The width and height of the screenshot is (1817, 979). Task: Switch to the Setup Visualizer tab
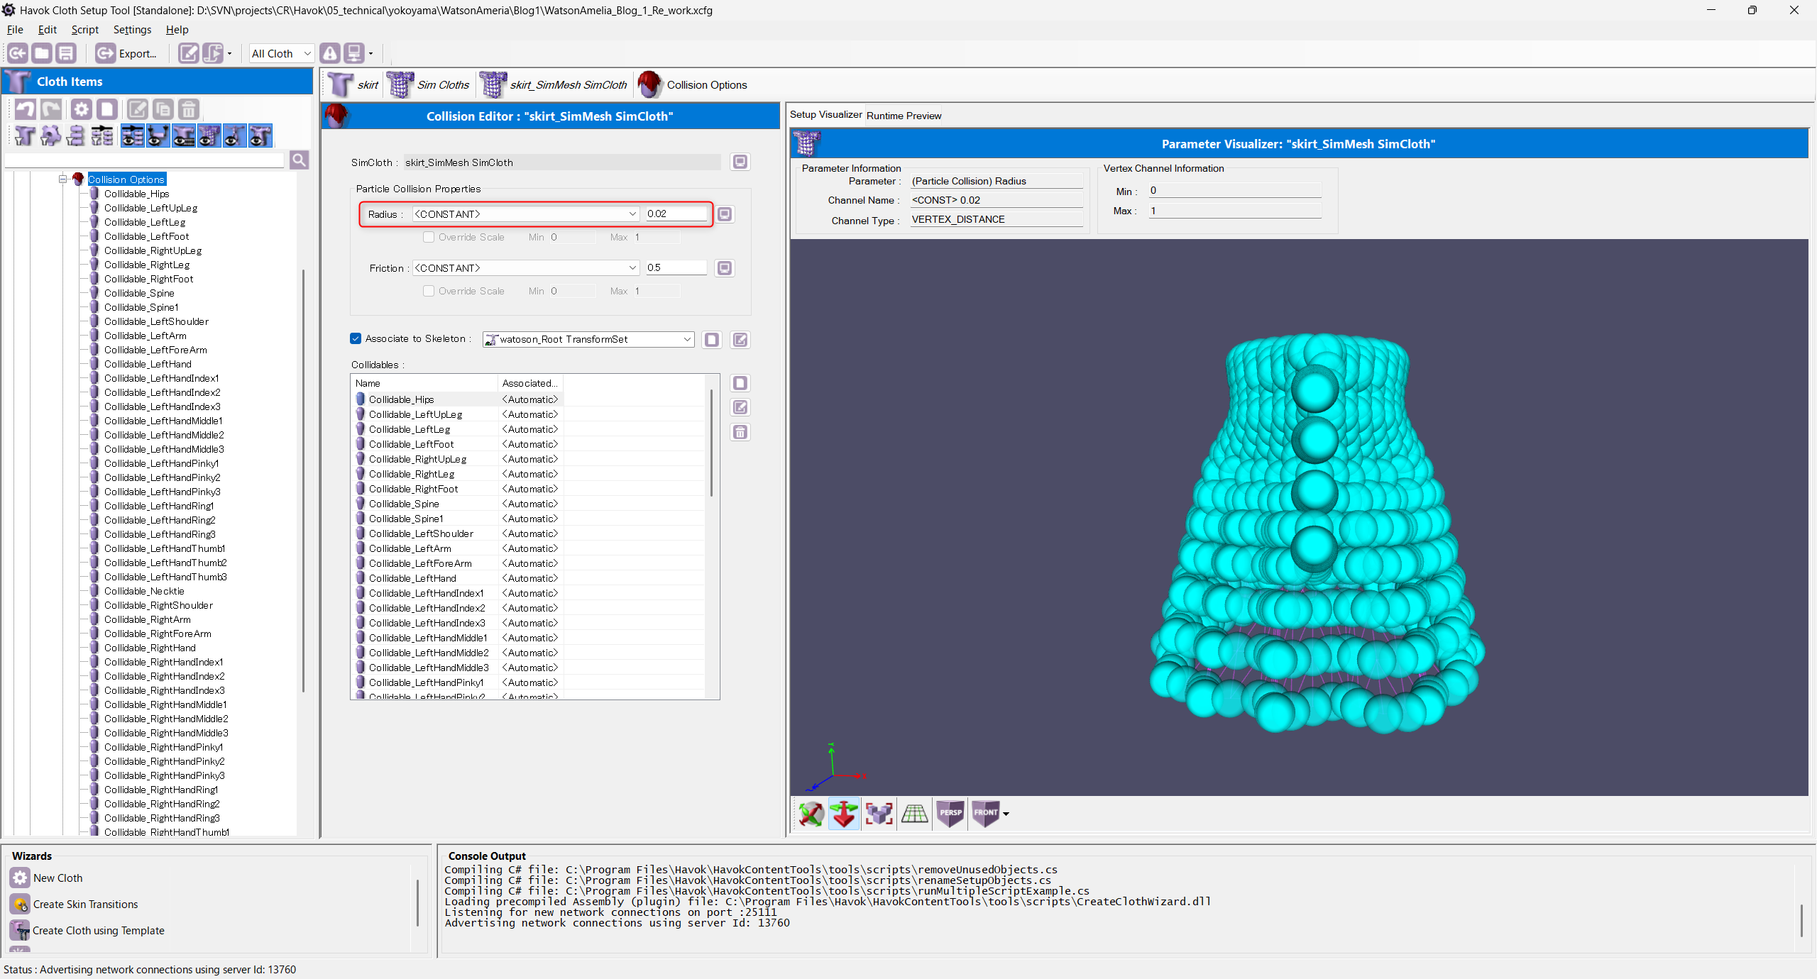click(x=825, y=115)
